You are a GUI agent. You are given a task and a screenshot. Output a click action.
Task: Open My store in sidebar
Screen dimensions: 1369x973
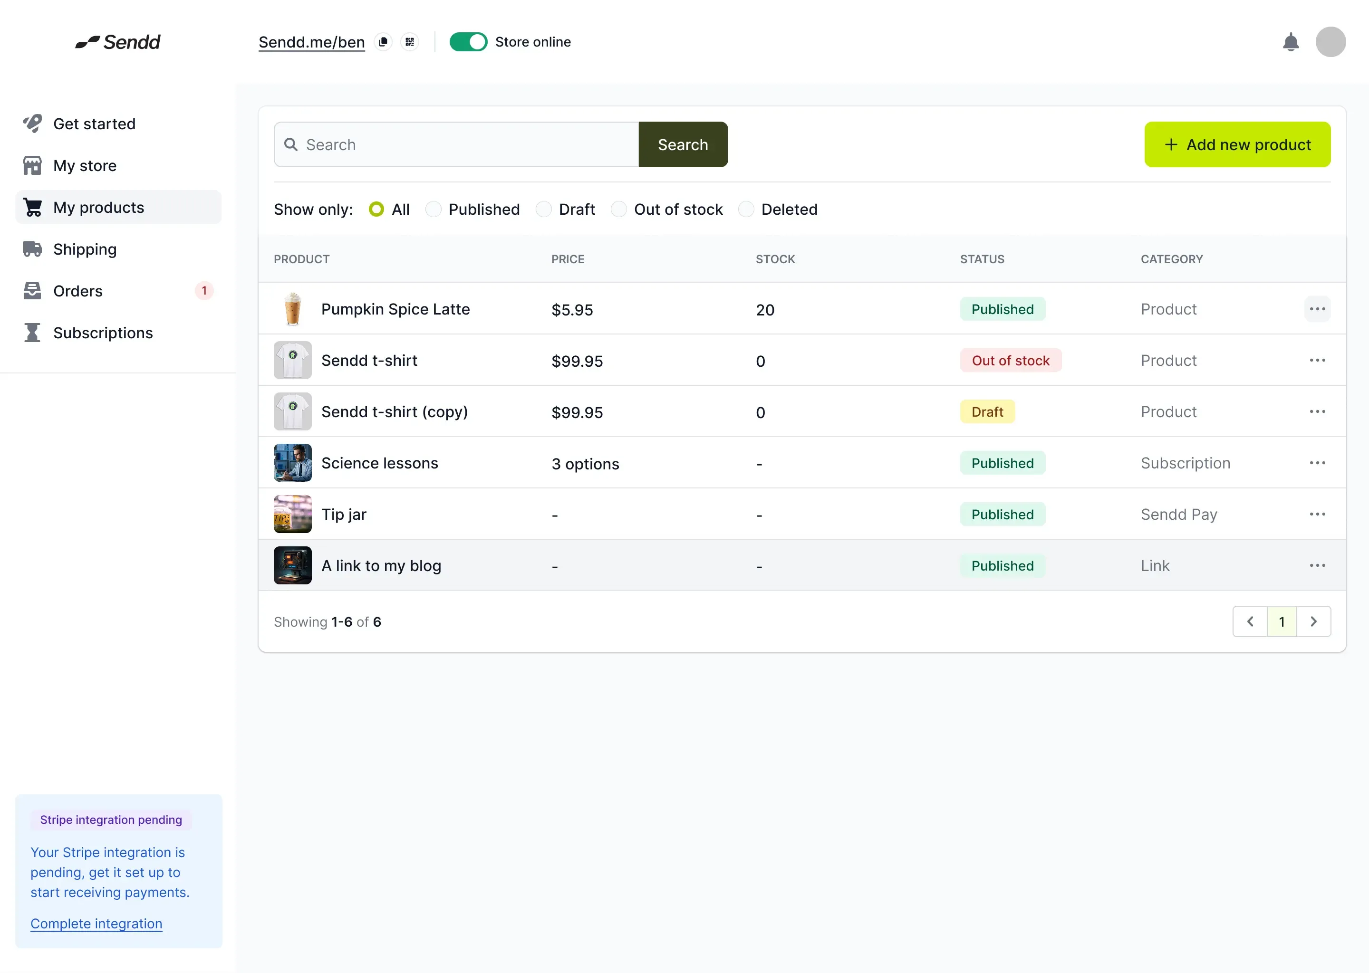118,165
